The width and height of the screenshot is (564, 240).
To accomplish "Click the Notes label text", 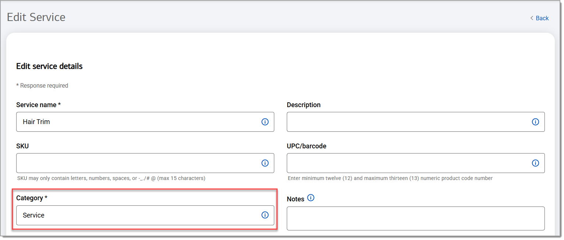I will click(x=296, y=199).
